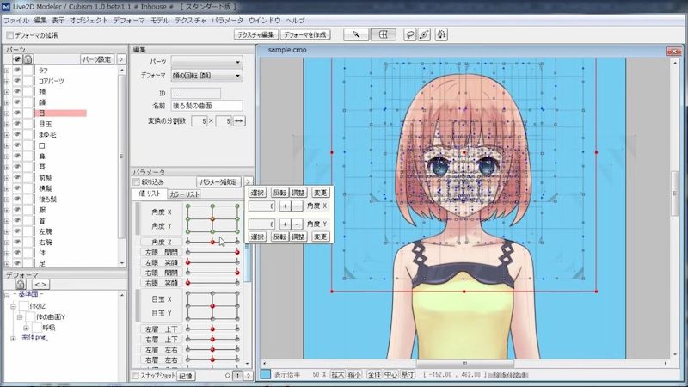Collapse the 基準面 deformer tree node
The image size is (688, 387).
[x=7, y=295]
